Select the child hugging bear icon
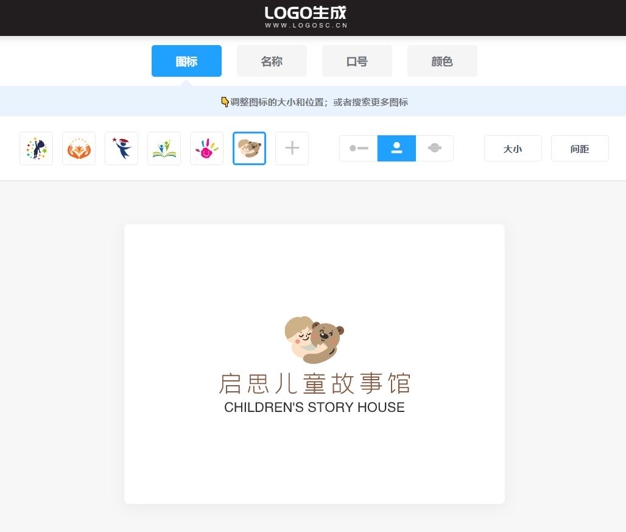The image size is (626, 532). tap(249, 148)
